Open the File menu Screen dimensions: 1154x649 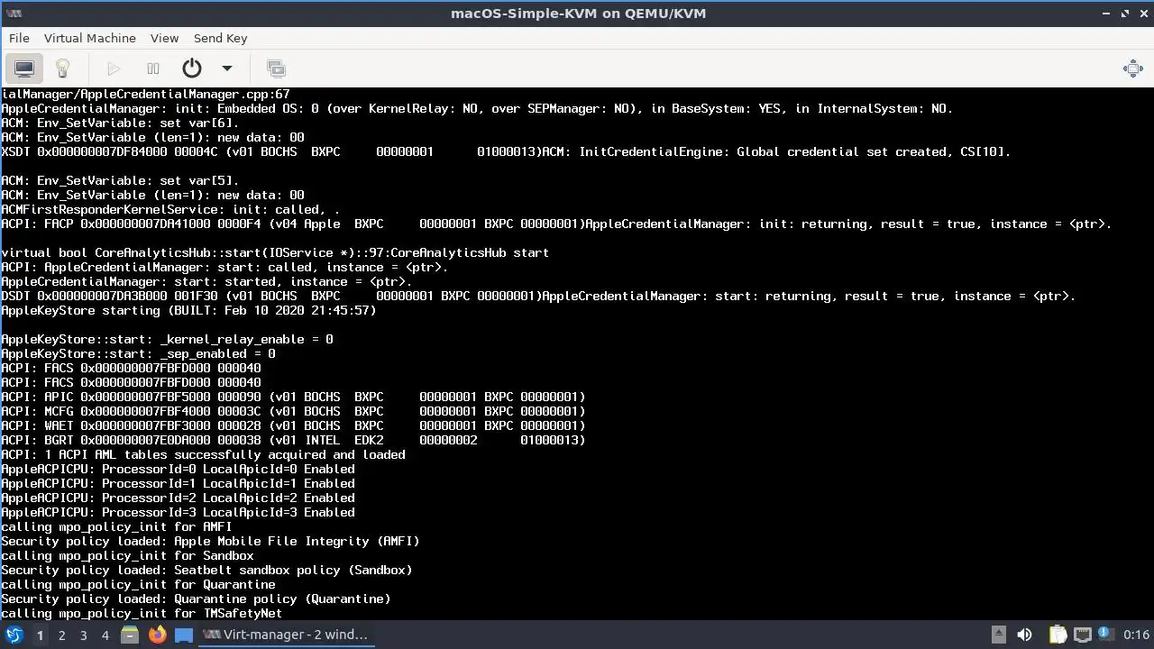point(19,38)
